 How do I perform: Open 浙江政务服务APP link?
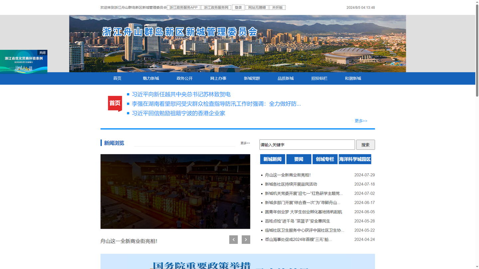[x=184, y=7]
